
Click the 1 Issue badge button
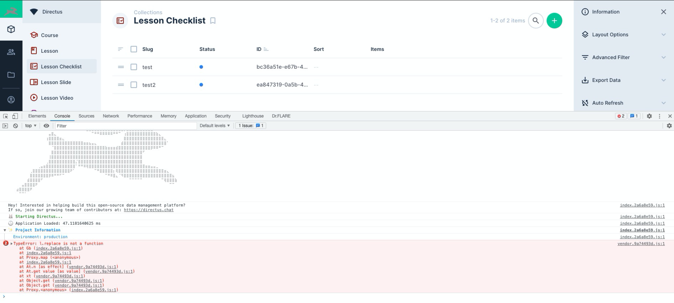[250, 126]
